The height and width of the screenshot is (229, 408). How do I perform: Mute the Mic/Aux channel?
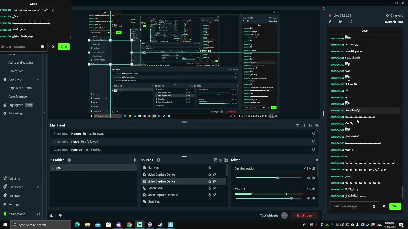308,198
